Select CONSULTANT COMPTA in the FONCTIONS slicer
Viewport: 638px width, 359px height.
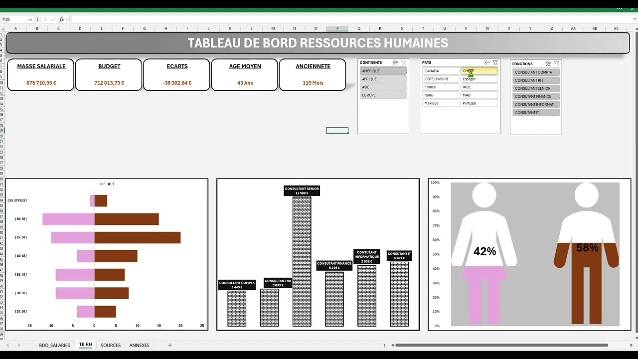point(536,72)
